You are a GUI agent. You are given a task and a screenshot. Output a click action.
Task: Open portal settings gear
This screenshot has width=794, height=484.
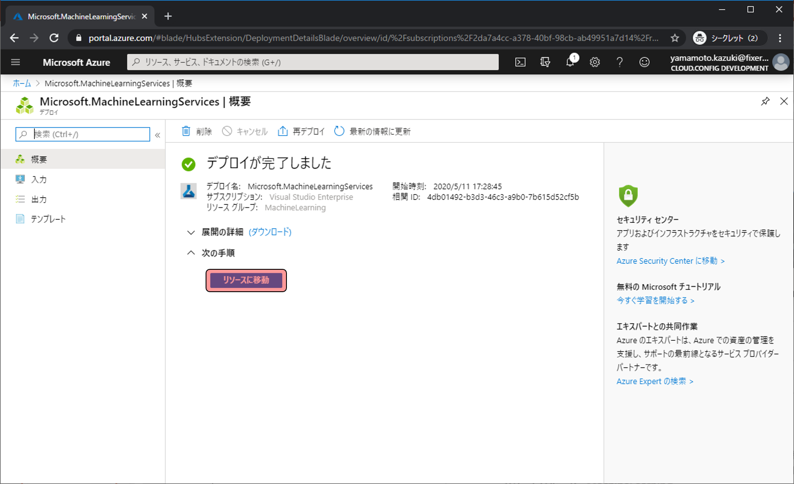[x=595, y=62]
